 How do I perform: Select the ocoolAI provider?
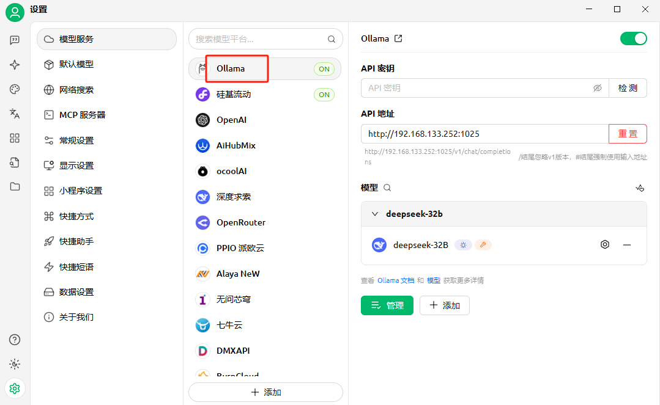point(264,171)
